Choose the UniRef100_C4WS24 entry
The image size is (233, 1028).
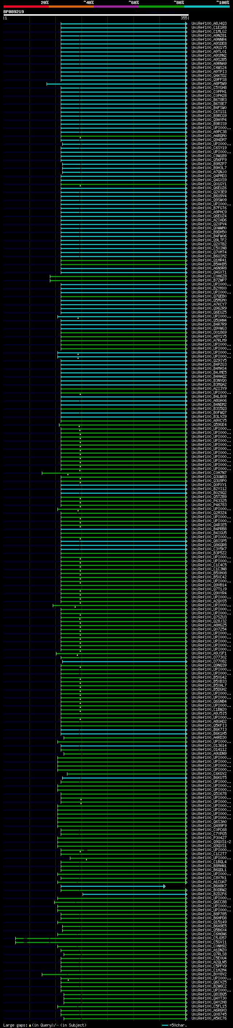[209, 68]
